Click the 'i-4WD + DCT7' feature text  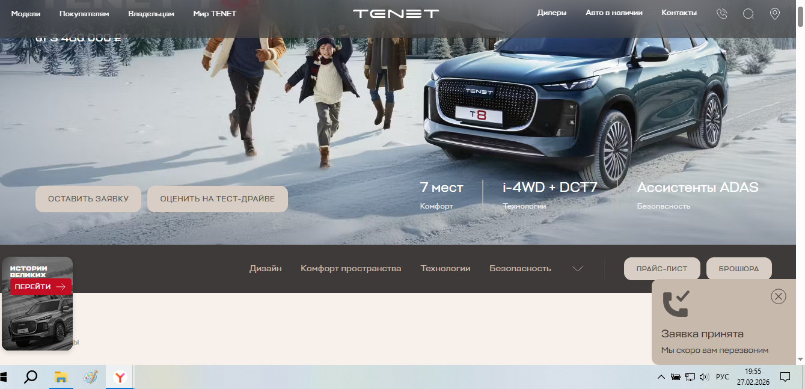coord(550,187)
